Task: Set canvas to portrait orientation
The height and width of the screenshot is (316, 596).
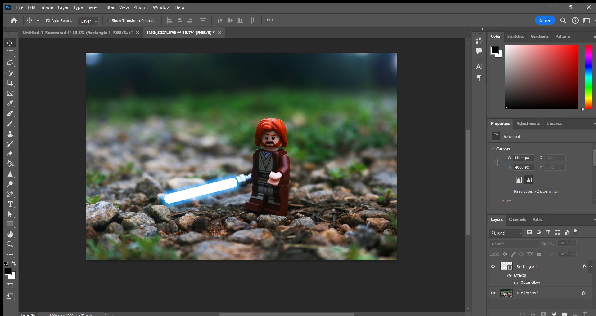Action: 518,180
